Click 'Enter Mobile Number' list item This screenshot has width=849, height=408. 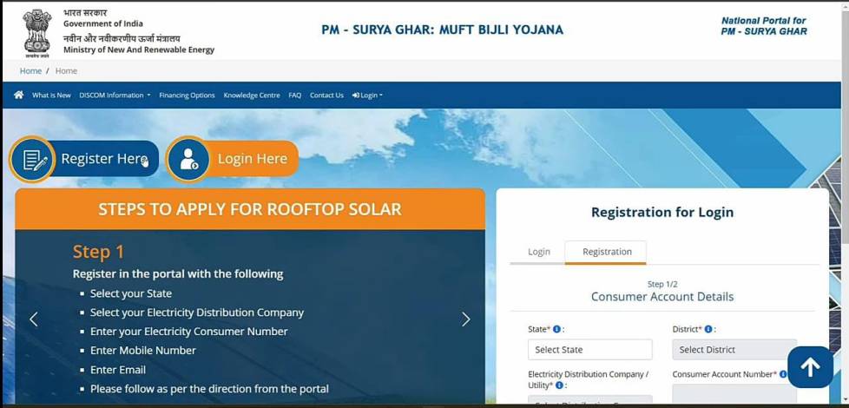[143, 350]
